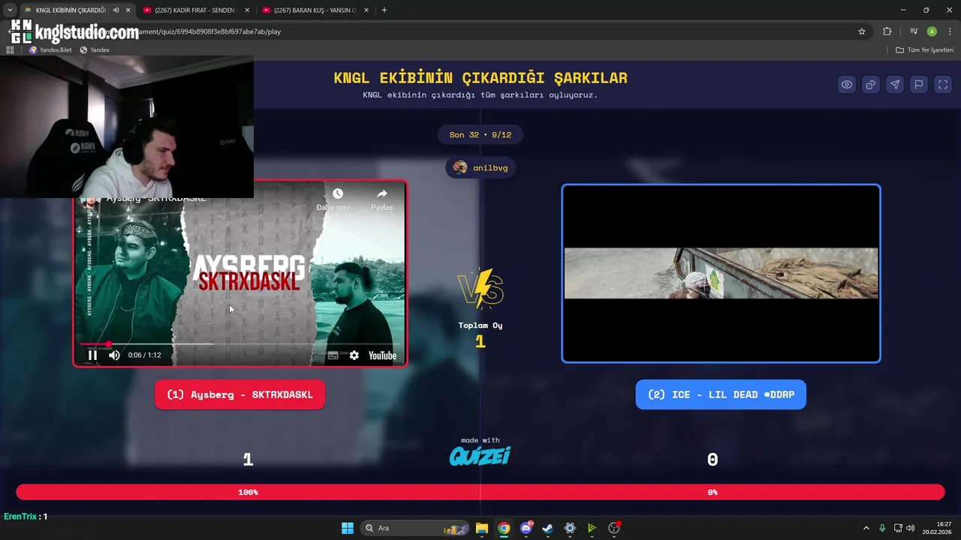The height and width of the screenshot is (540, 961).
Task: Open the media control playlist icon
Action: point(914,31)
